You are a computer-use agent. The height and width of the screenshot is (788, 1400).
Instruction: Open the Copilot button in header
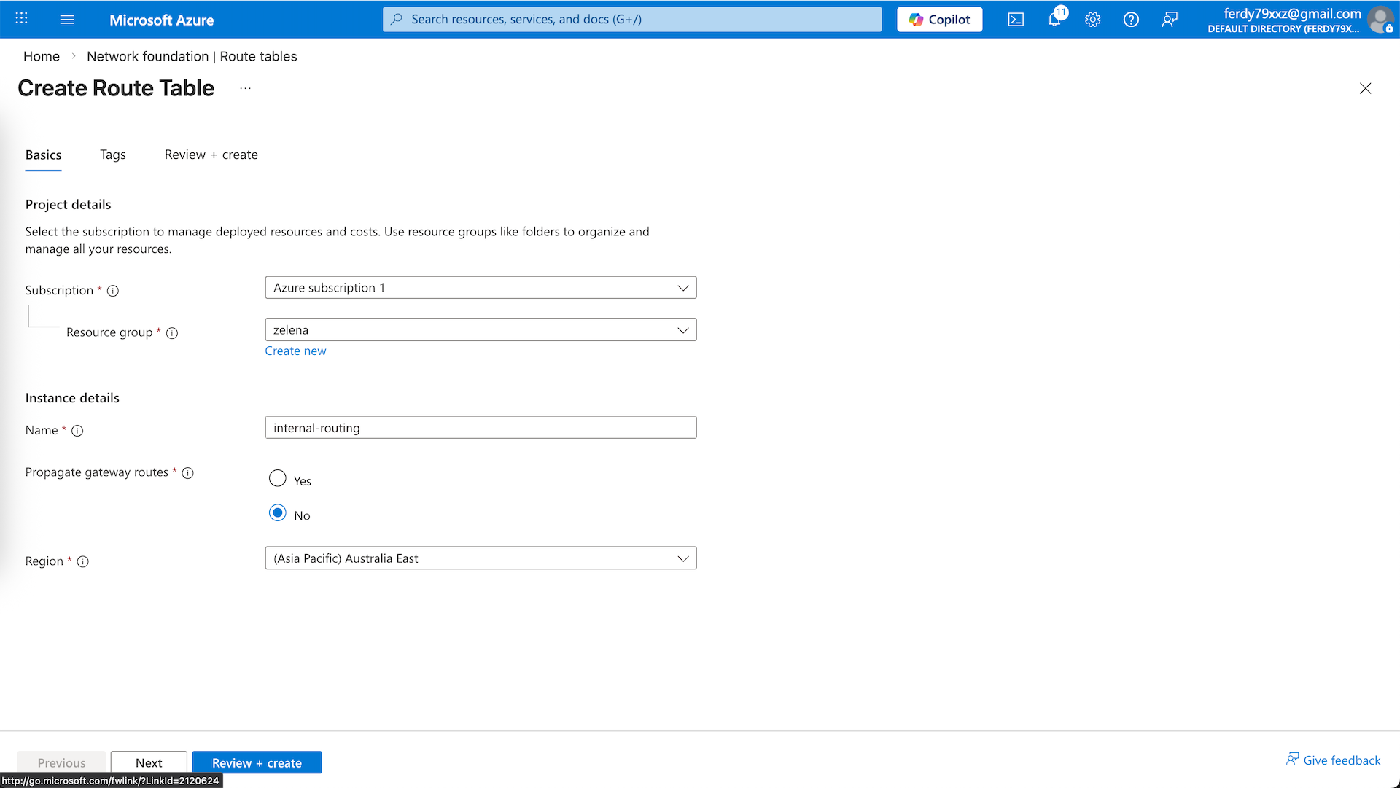(939, 20)
